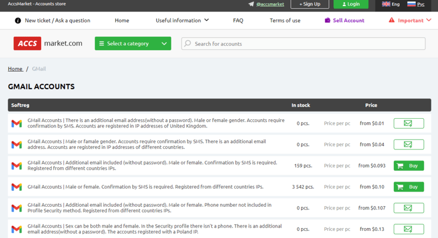
Task: Switch language to Рус via Russian flag
Action: click(416, 4)
